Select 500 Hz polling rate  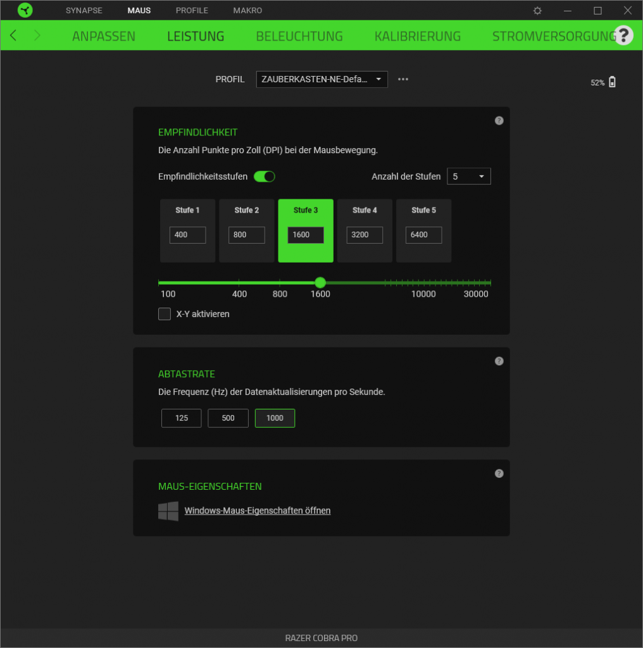pyautogui.click(x=228, y=418)
